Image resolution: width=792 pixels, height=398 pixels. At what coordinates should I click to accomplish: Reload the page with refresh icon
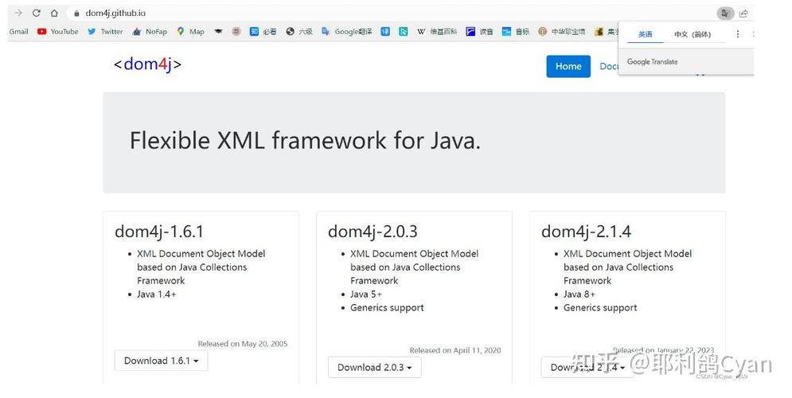point(37,13)
